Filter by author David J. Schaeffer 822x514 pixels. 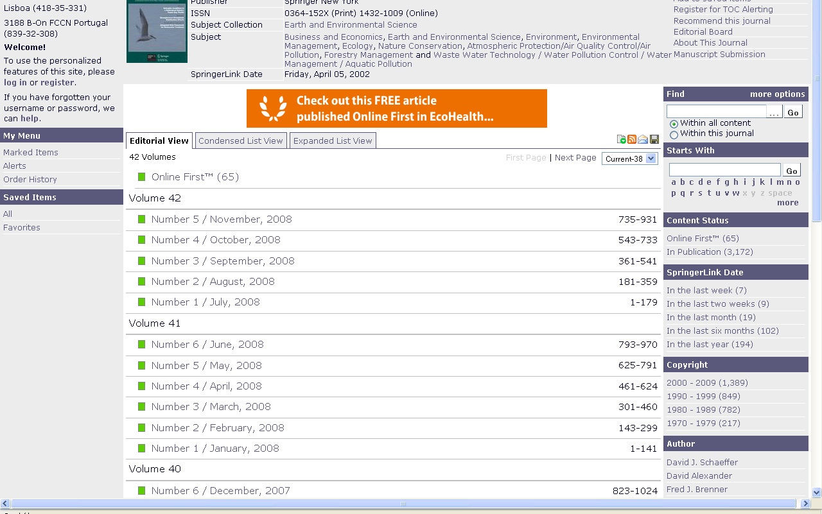point(702,462)
